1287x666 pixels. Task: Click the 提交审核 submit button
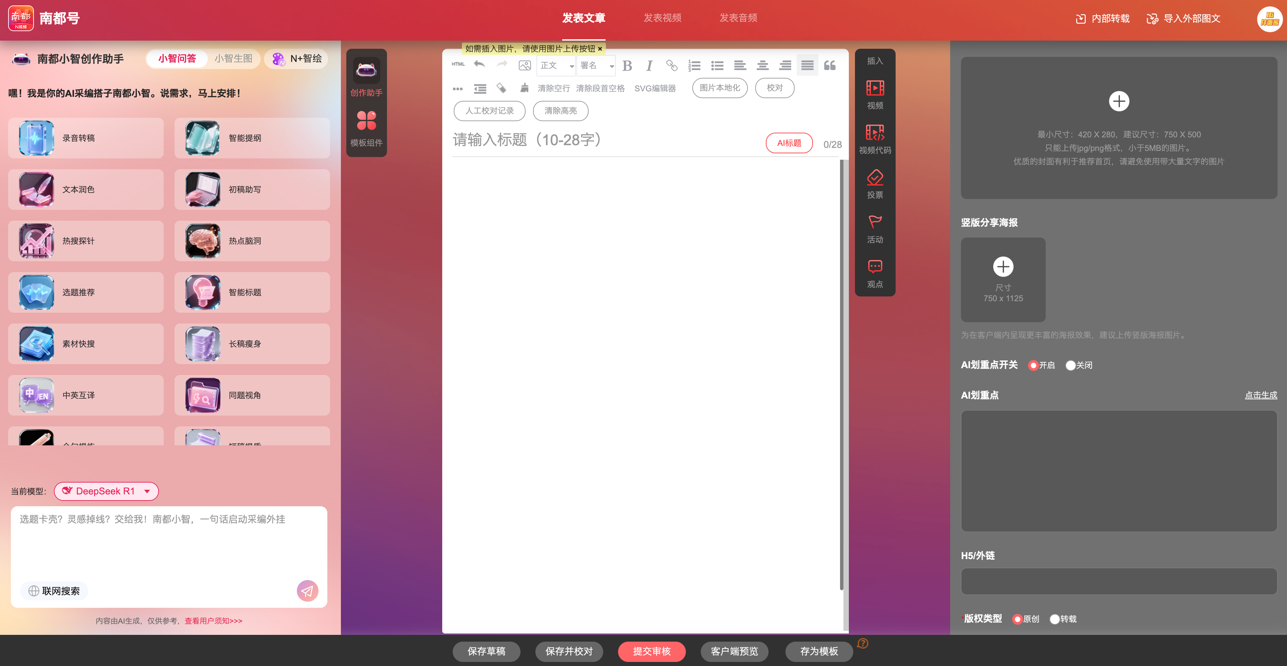(652, 651)
